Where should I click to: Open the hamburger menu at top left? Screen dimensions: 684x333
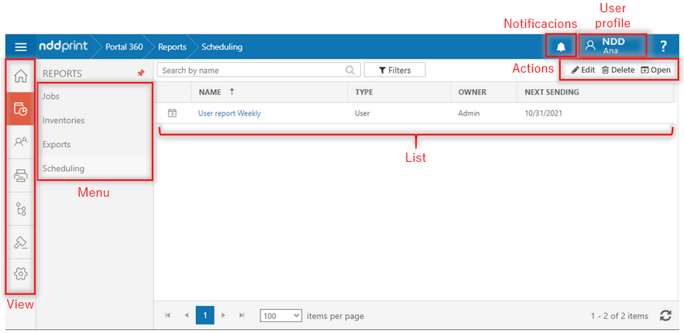click(x=20, y=47)
